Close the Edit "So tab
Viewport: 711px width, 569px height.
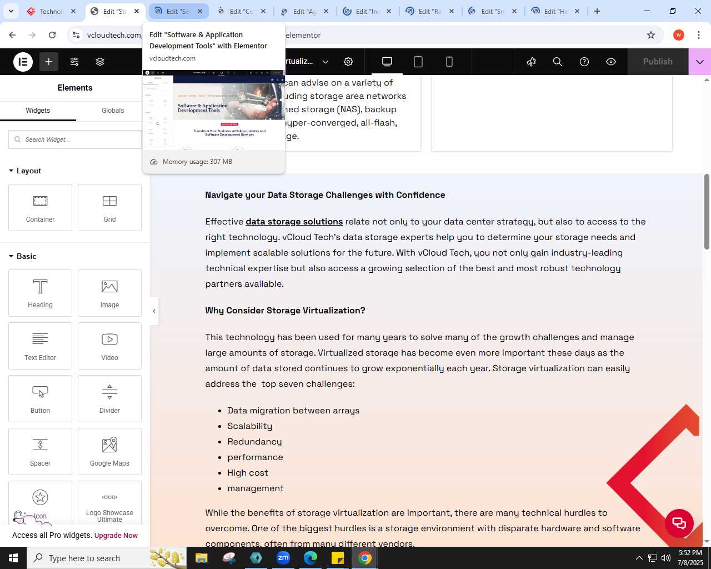tap(200, 11)
